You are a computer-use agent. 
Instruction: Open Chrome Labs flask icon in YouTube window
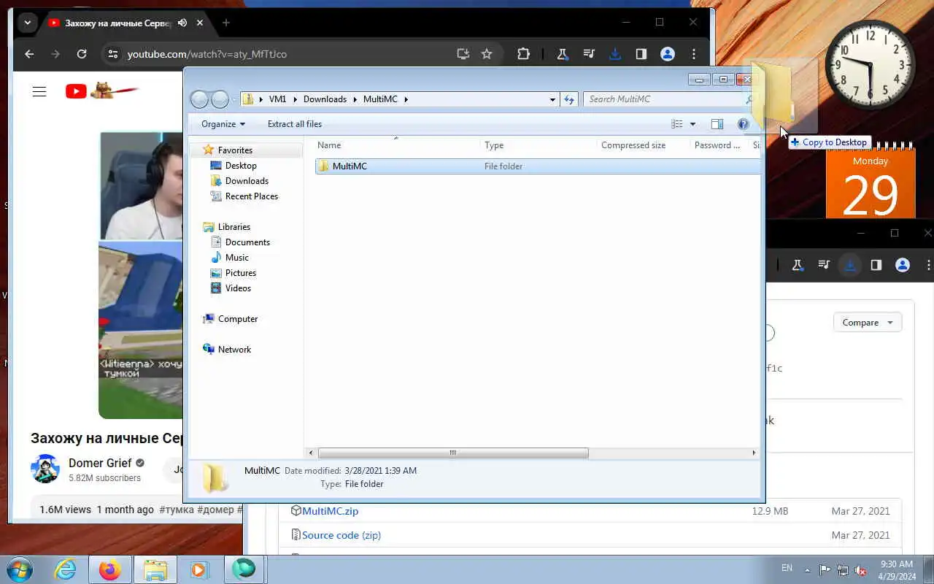click(562, 54)
